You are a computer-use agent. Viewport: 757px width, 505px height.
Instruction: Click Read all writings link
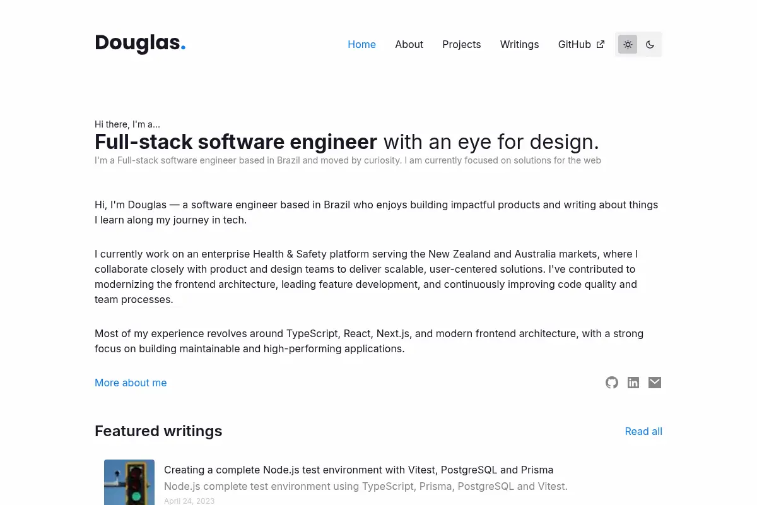pyautogui.click(x=643, y=431)
